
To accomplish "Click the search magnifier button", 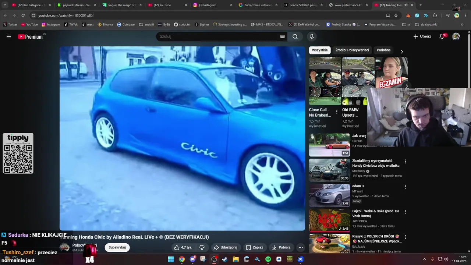I will pos(295,36).
